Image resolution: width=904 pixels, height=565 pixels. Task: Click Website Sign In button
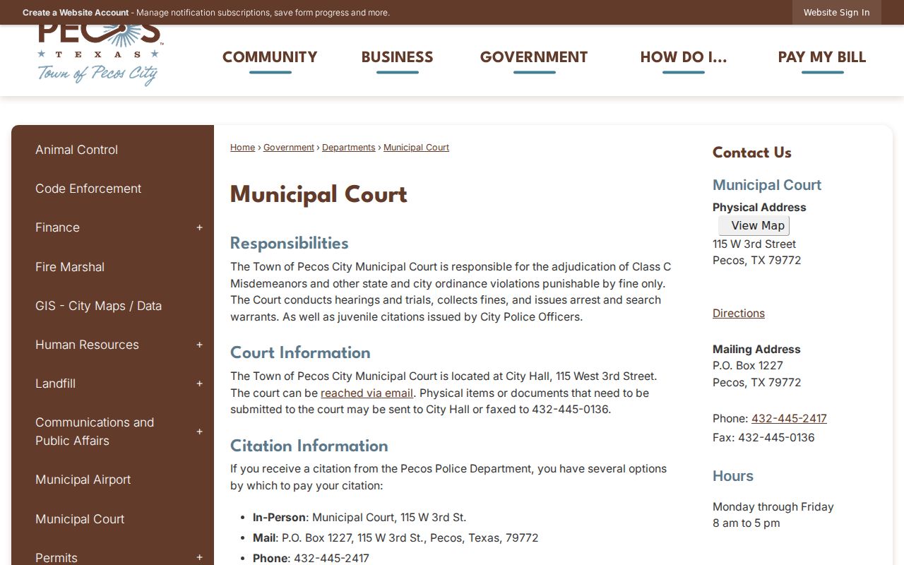point(836,13)
